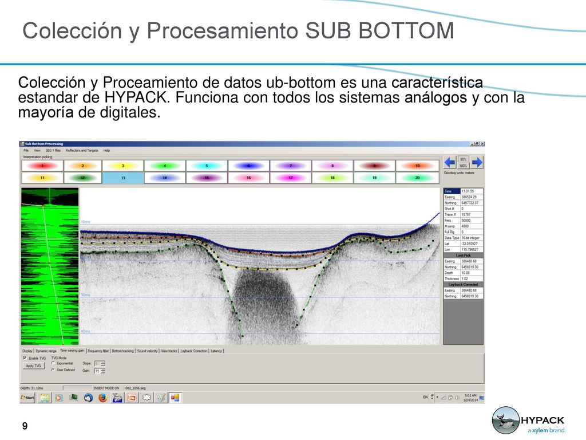Pick yellow reflector swatch 3
This screenshot has width=586, height=440.
(123, 166)
